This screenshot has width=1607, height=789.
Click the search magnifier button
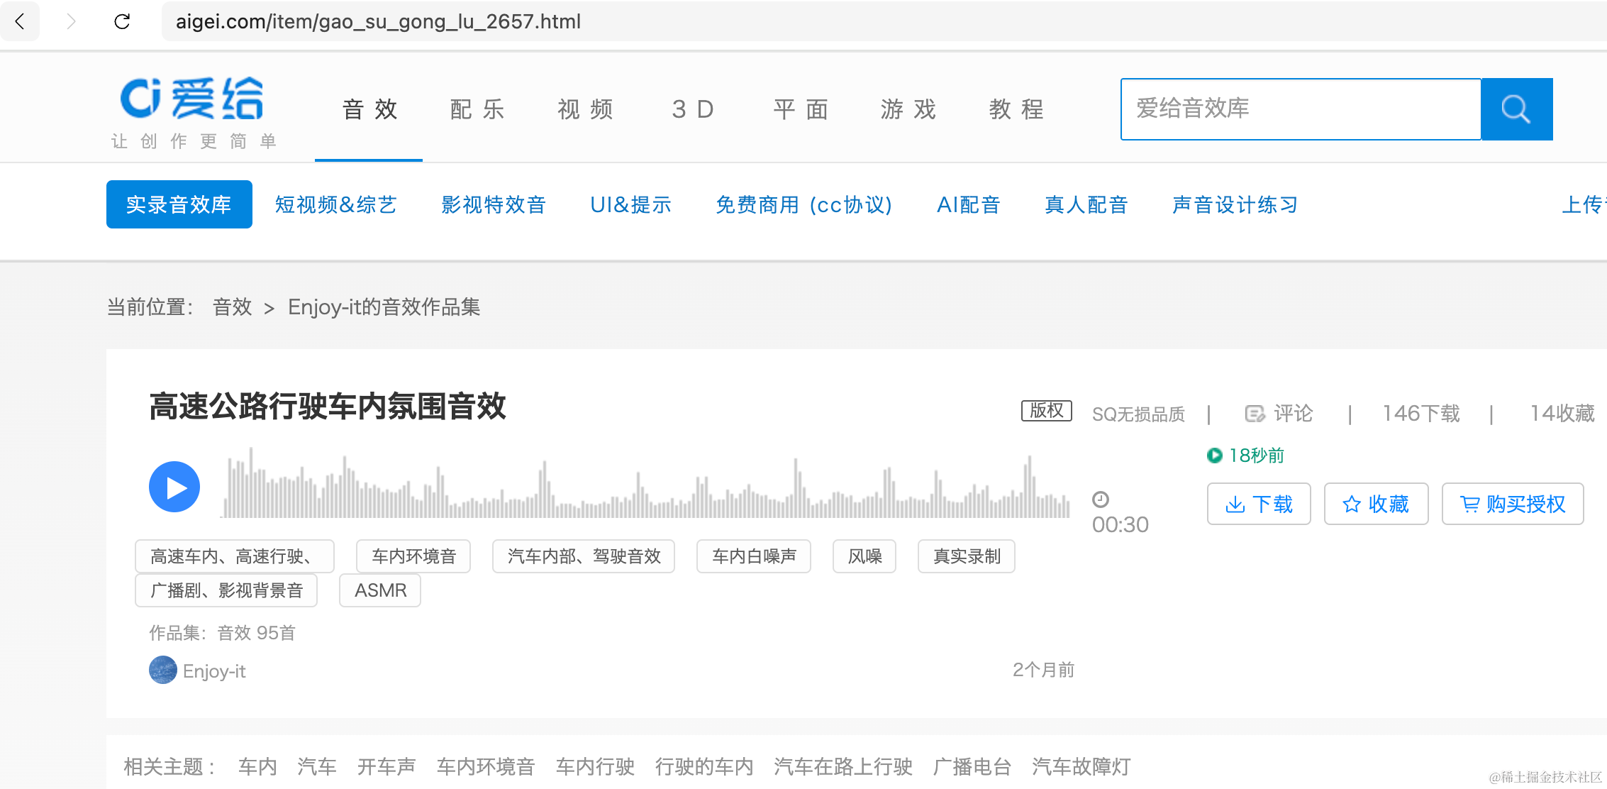(x=1516, y=109)
